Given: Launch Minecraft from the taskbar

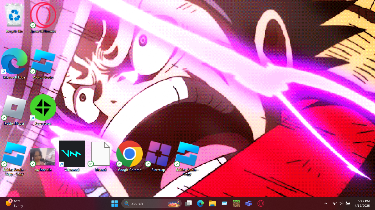Looking at the screenshot, I should click(237, 203).
